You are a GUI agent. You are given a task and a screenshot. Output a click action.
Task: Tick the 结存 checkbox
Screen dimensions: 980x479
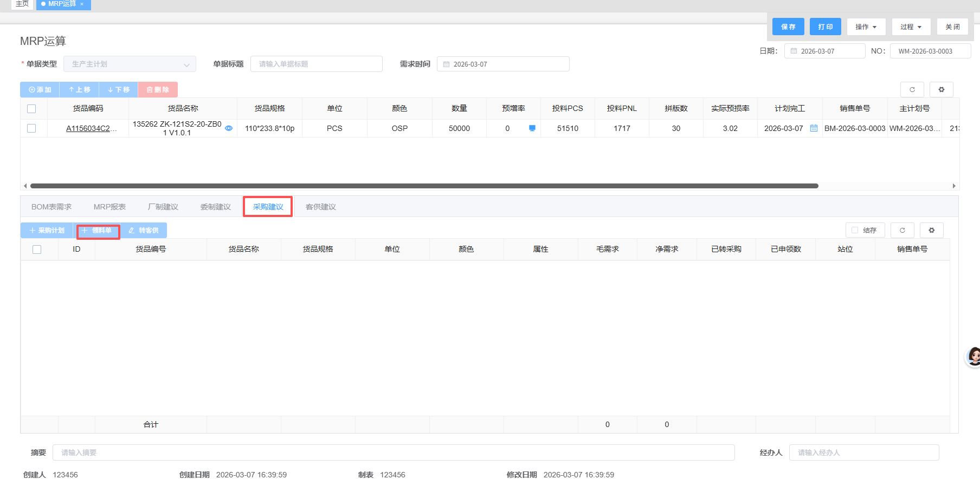(x=855, y=231)
